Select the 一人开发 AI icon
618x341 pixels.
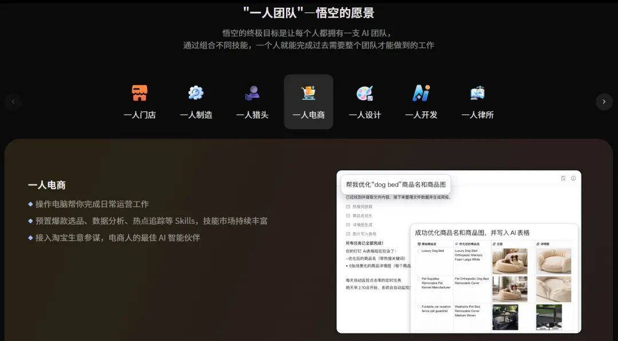[421, 93]
